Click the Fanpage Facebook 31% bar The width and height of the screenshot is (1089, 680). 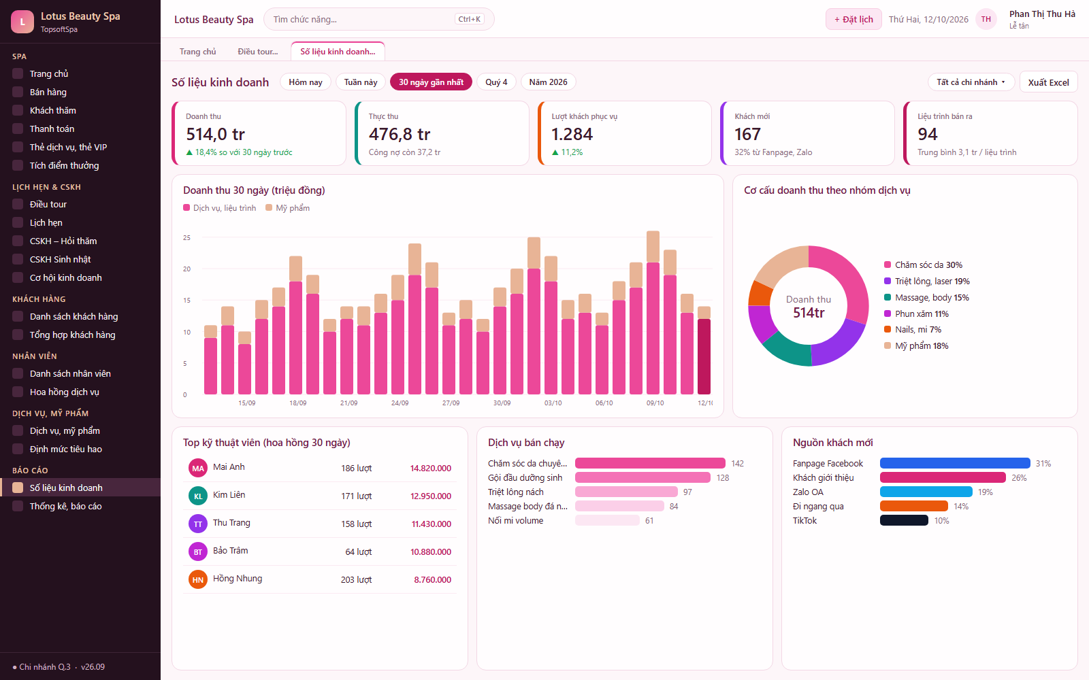(956, 463)
